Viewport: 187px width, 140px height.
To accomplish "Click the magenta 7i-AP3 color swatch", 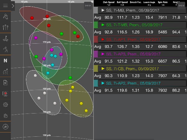I will 96,54.
